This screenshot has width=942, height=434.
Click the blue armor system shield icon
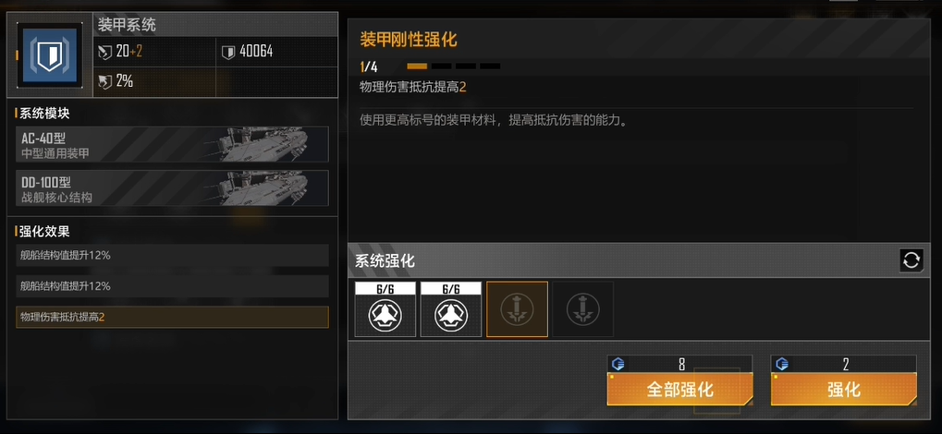click(x=49, y=55)
